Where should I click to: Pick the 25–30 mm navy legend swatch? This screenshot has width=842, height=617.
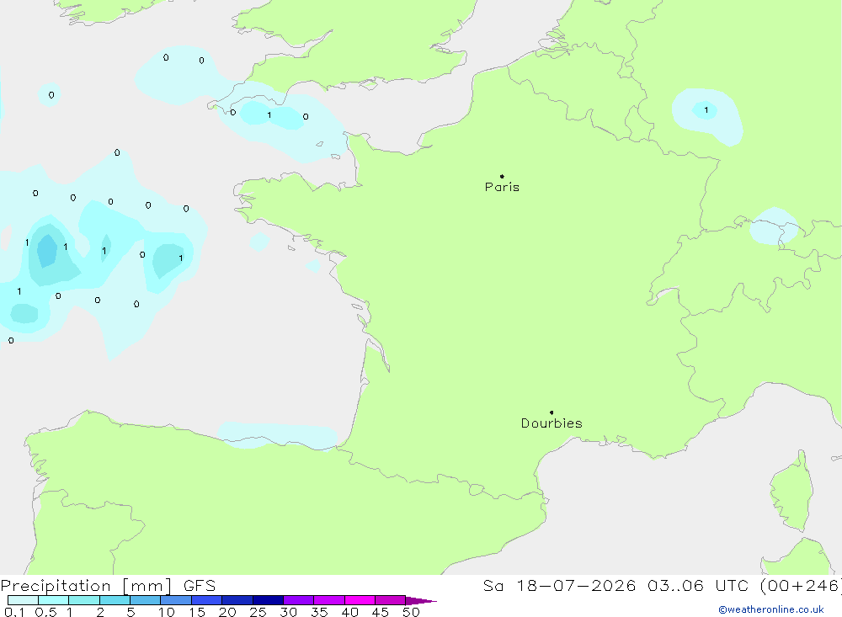point(268,600)
